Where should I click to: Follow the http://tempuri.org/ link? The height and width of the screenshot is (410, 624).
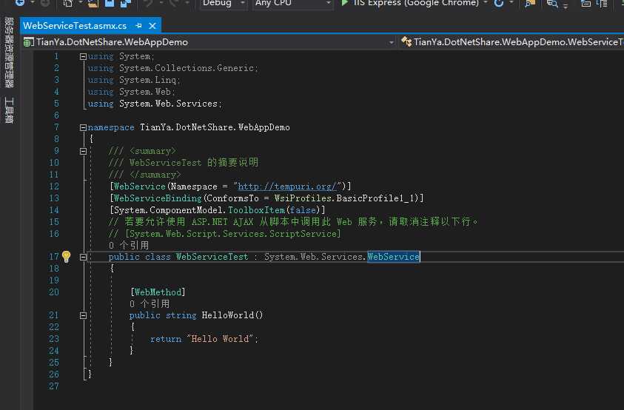coord(287,186)
